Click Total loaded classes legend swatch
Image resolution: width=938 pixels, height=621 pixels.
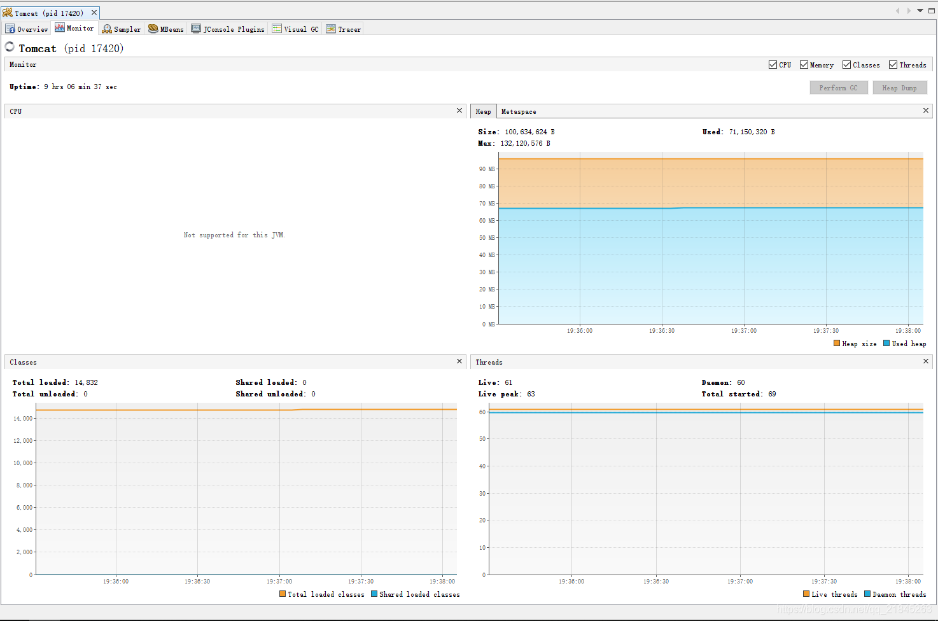click(x=283, y=594)
